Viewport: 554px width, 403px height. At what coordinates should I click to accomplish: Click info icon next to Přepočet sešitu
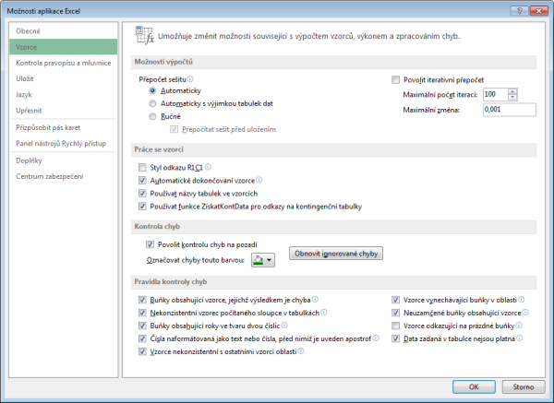pyautogui.click(x=190, y=79)
